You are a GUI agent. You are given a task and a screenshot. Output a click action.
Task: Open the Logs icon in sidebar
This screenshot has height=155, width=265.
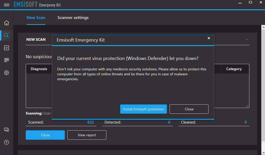(7, 60)
